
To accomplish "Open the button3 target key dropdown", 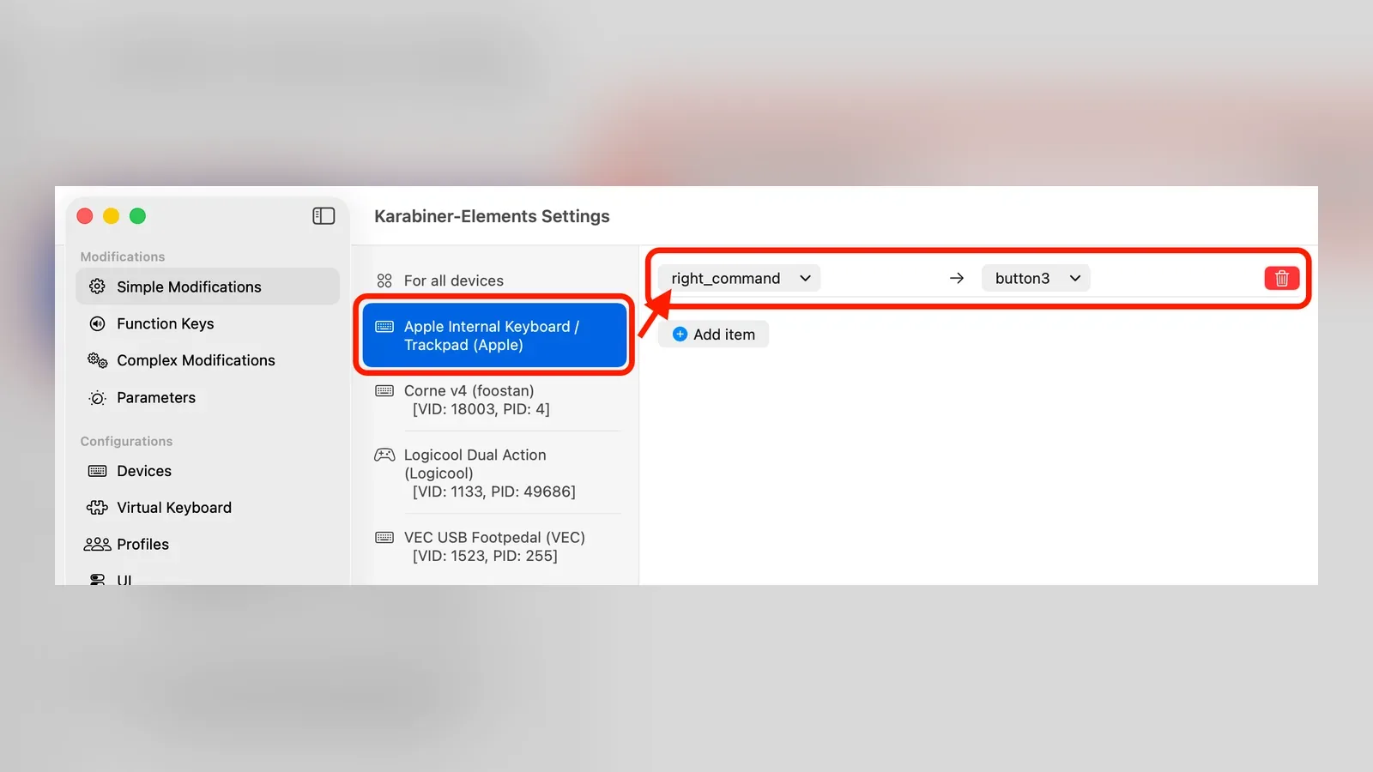I will (x=1036, y=278).
